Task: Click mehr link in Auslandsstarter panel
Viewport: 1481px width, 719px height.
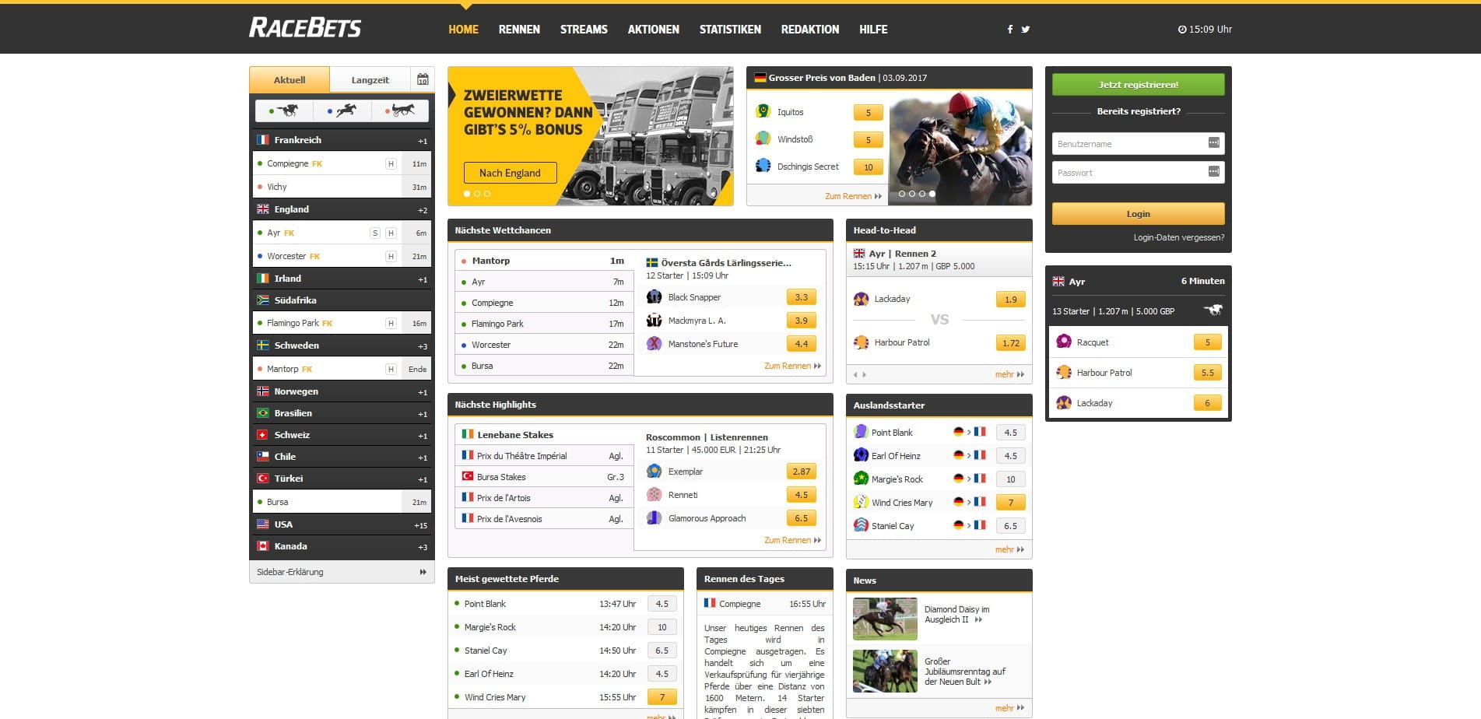Action: pos(1009,549)
